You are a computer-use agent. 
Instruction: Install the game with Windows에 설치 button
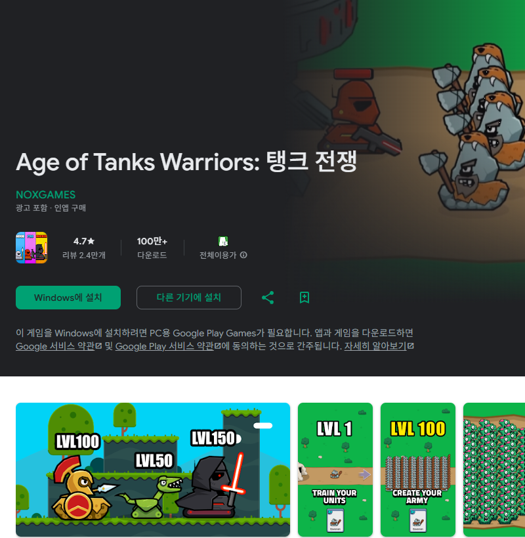[x=68, y=298]
